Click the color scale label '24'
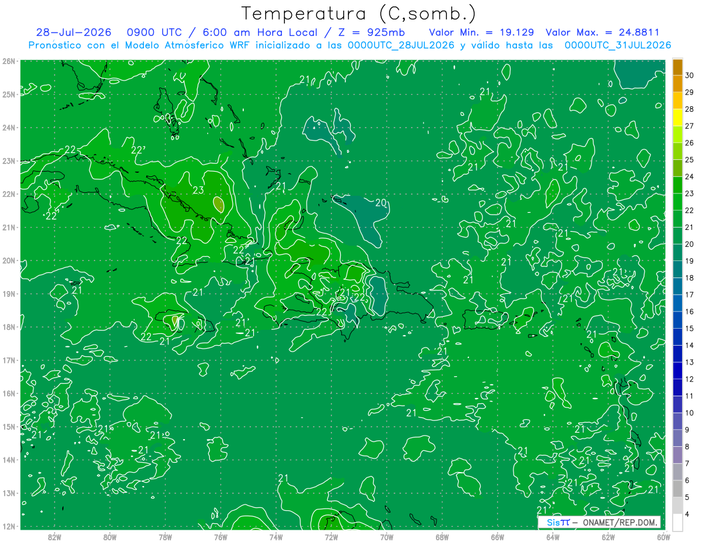This screenshot has height=545, width=705. pos(690,176)
